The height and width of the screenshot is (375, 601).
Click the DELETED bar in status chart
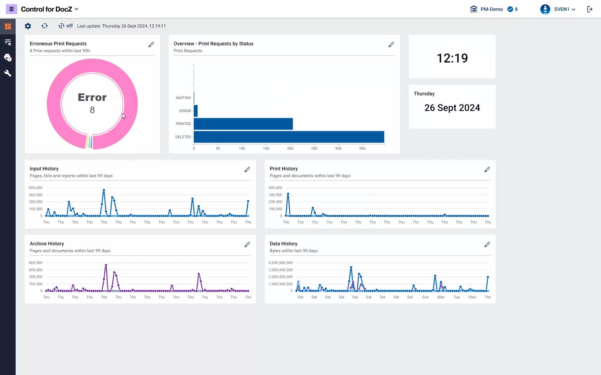click(x=289, y=137)
